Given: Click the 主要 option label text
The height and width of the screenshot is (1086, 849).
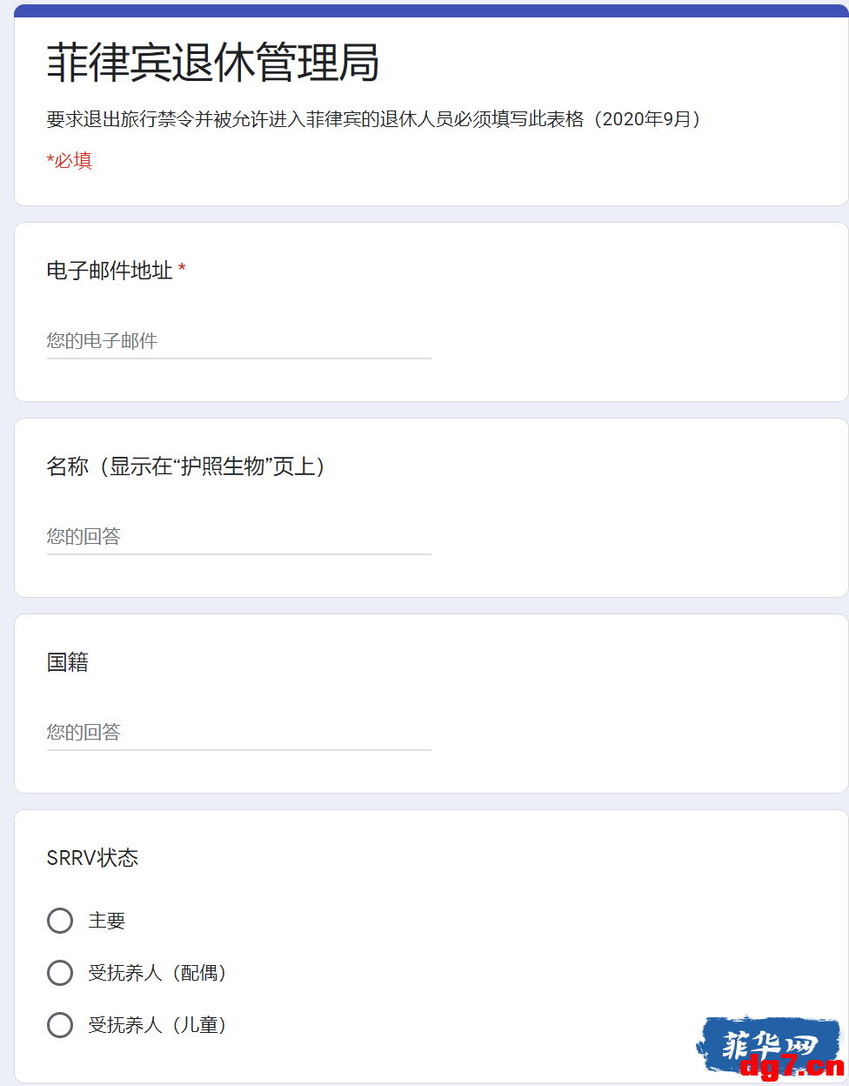Looking at the screenshot, I should click(x=107, y=921).
